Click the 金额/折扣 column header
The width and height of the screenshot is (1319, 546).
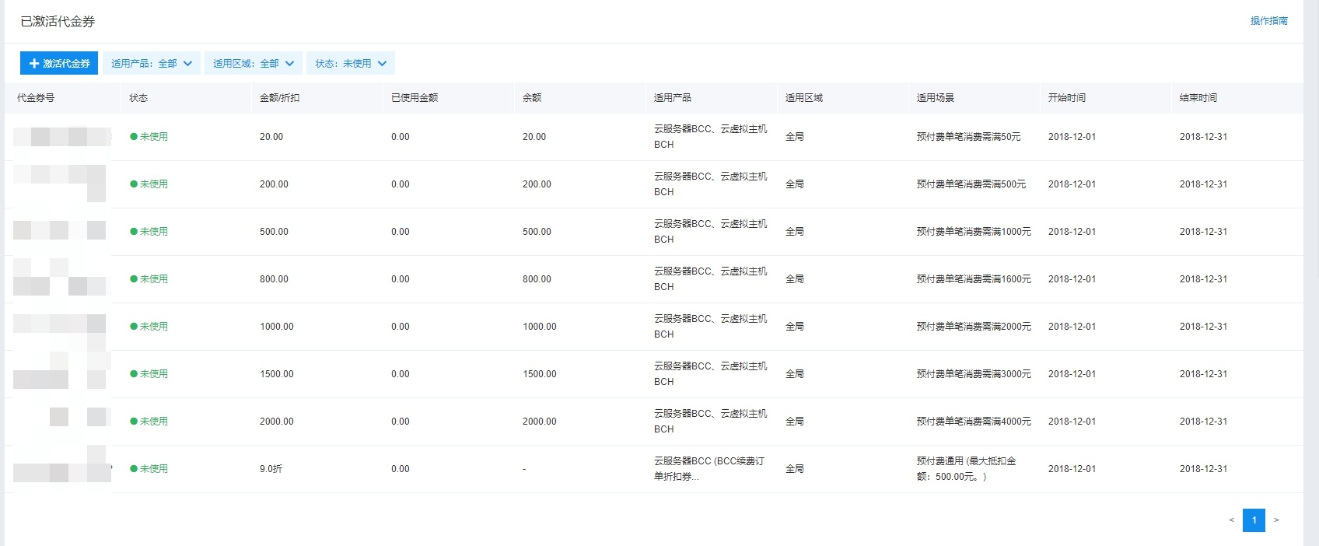click(x=279, y=98)
